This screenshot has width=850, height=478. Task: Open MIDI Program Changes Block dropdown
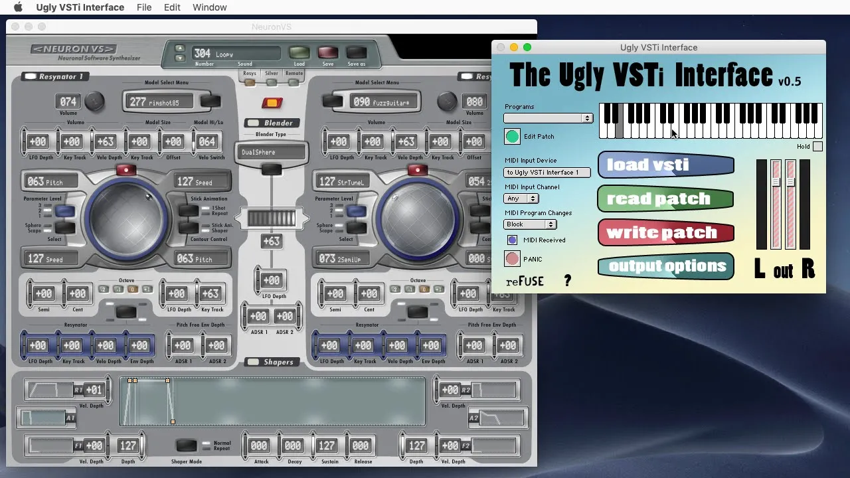pos(530,224)
